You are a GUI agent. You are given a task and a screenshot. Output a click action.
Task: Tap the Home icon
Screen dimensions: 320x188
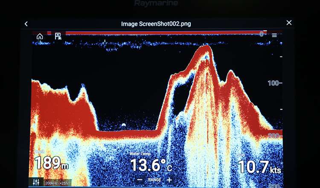(40, 36)
